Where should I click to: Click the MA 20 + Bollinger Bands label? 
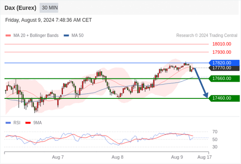pyautogui.click(x=36, y=35)
